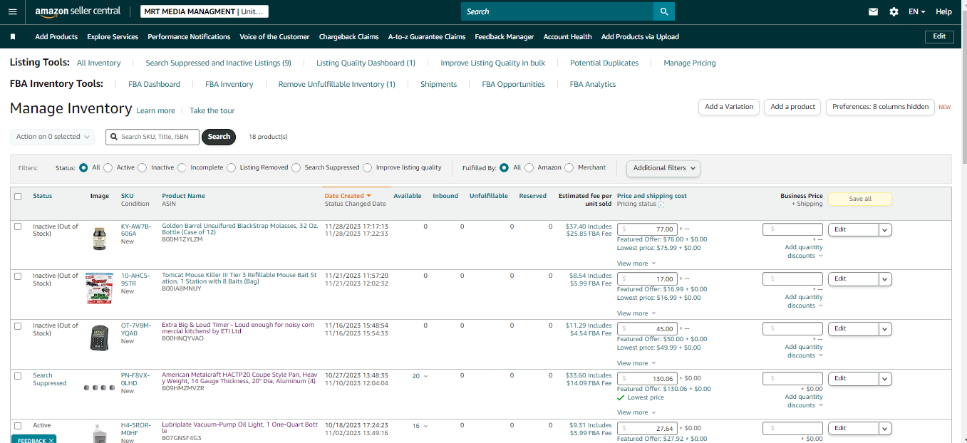The width and height of the screenshot is (967, 443).
Task: Click the bookmark icon in navigation bar
Action: pyautogui.click(x=13, y=36)
